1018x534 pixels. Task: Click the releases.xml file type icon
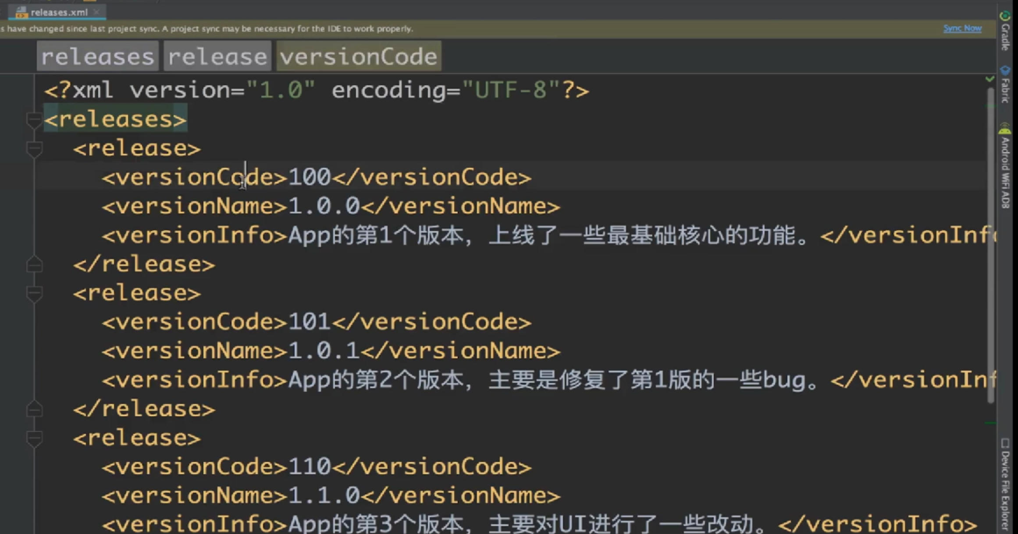point(21,13)
